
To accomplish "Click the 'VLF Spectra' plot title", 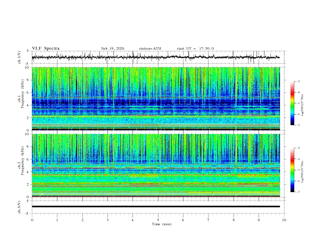I will pos(46,48).
